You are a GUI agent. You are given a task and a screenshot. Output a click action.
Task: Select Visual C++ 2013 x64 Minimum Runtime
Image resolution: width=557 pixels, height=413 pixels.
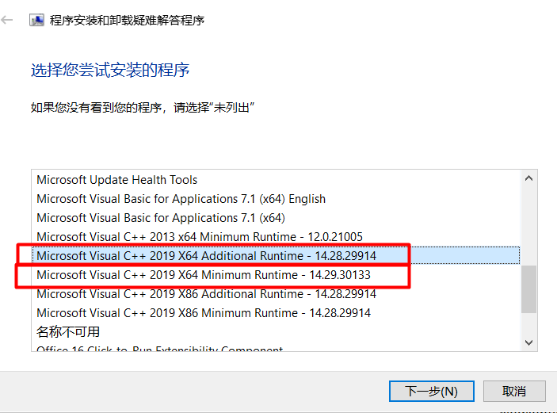point(276,237)
